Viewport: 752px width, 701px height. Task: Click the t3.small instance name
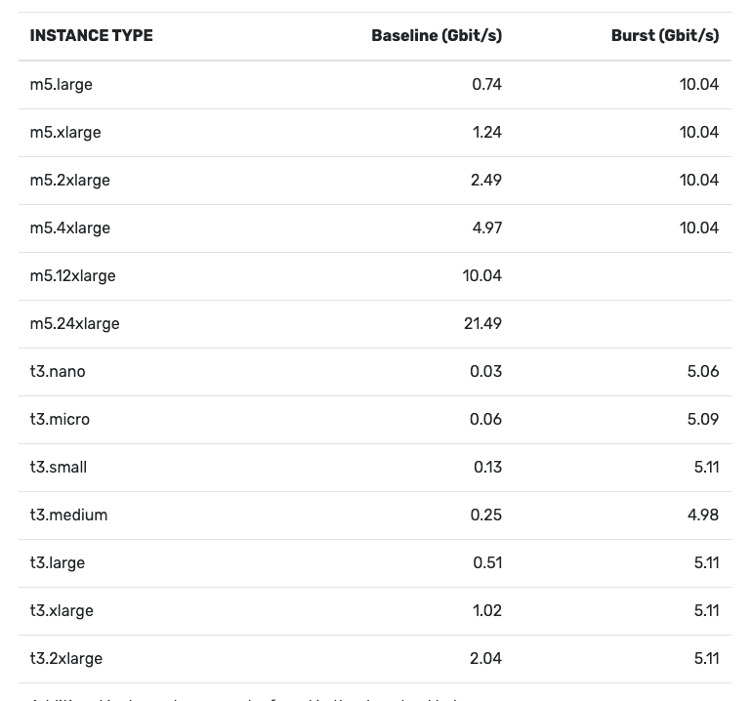(x=59, y=468)
